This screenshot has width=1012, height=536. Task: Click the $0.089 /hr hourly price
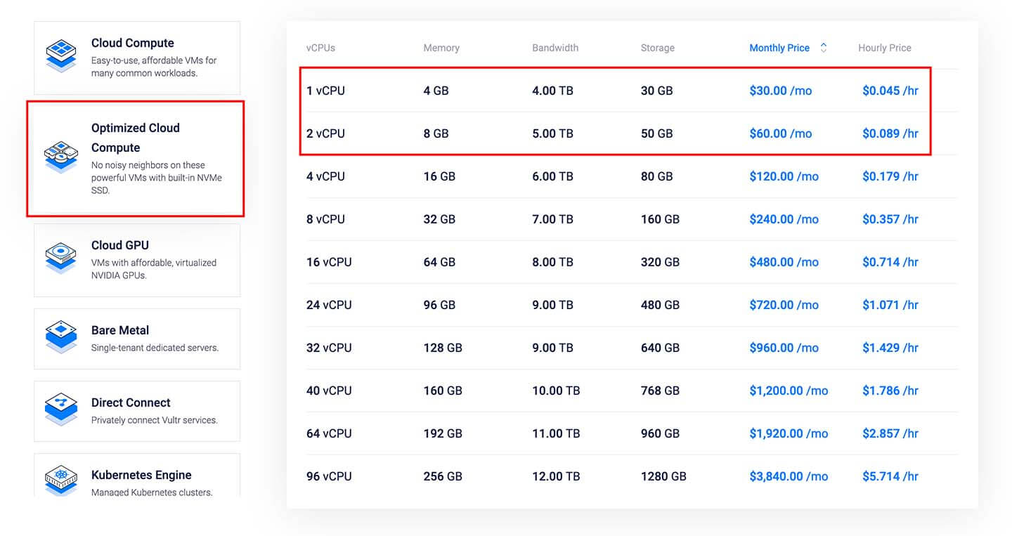[x=890, y=133]
